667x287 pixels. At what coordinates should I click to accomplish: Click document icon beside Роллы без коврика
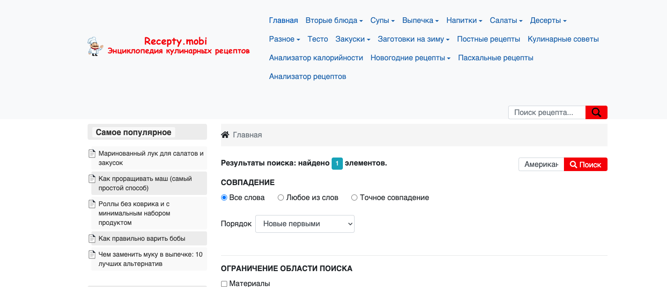click(x=92, y=204)
